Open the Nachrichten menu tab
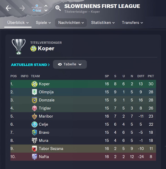The height and width of the screenshot is (169, 166). coord(71,23)
